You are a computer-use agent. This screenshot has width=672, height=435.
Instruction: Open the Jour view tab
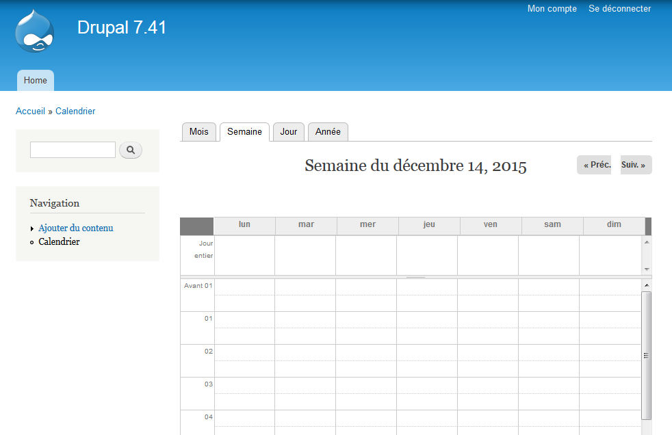(288, 132)
